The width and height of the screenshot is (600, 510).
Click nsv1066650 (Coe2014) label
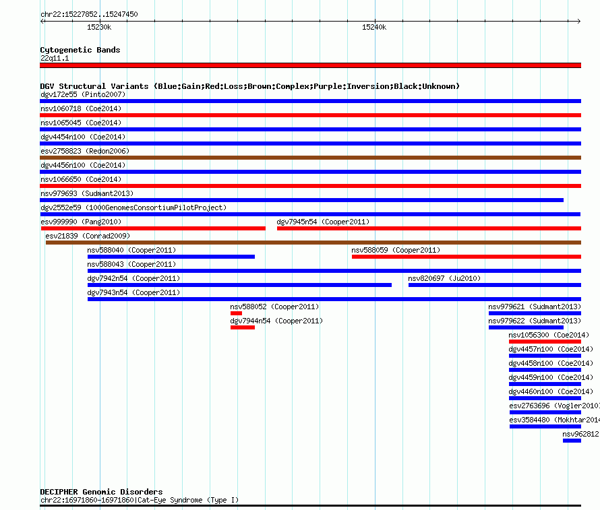[81, 179]
